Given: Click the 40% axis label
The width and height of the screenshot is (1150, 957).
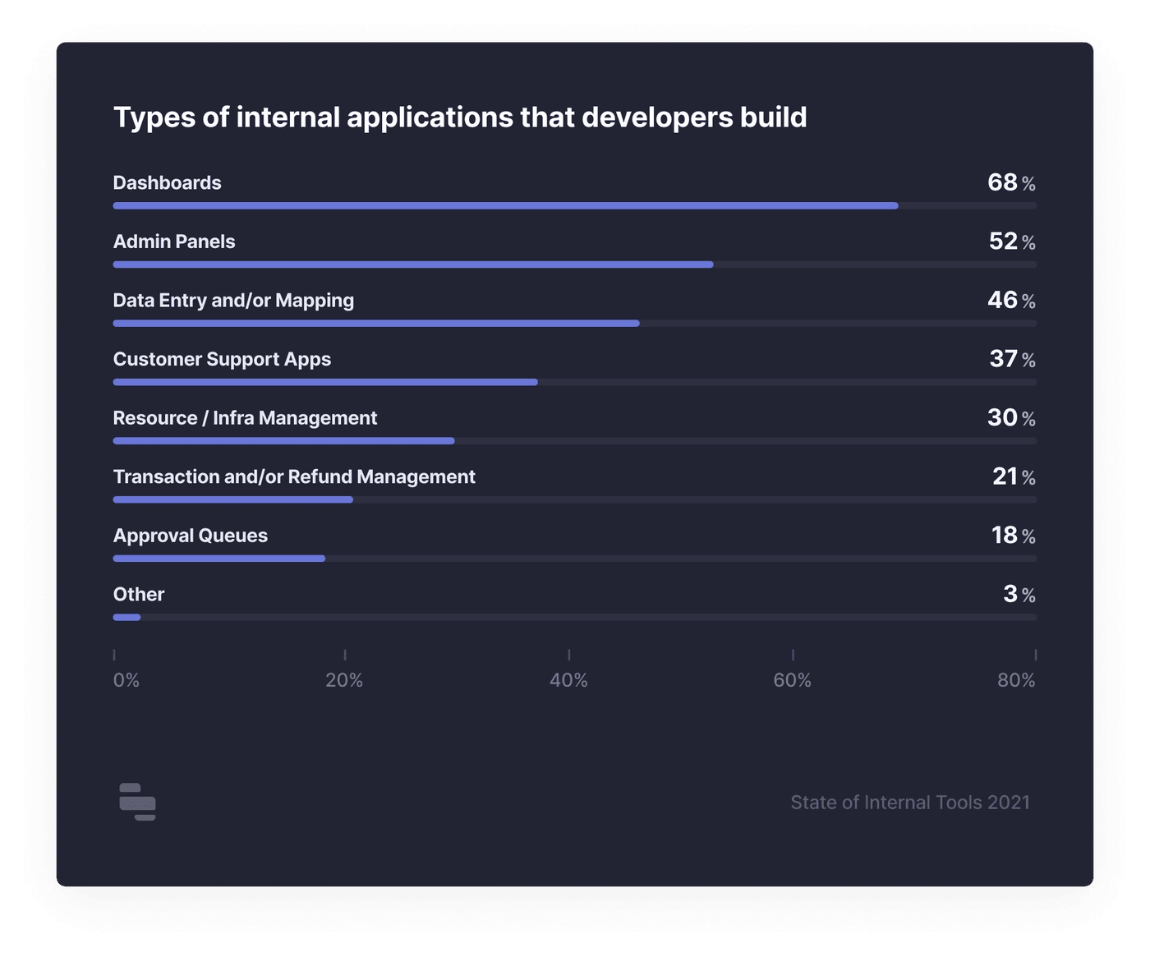Looking at the screenshot, I should tap(568, 680).
